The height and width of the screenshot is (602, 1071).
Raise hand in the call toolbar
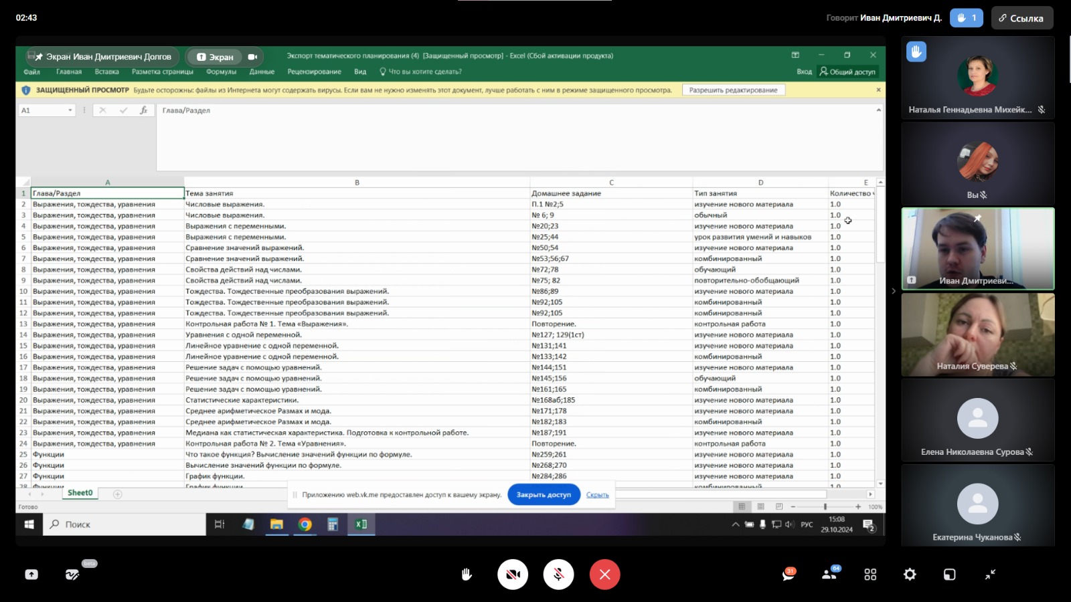click(467, 575)
